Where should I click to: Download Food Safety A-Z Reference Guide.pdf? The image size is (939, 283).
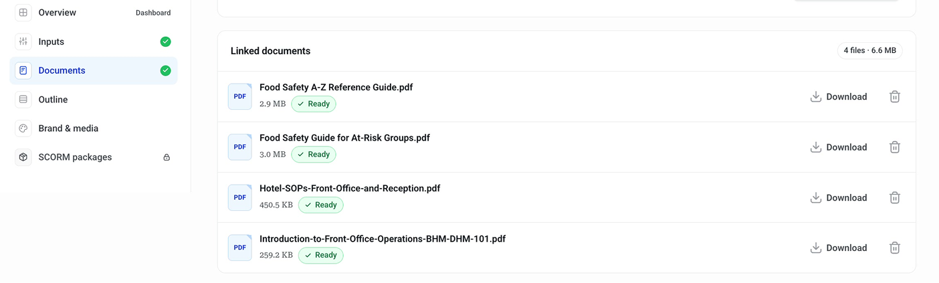[839, 96]
